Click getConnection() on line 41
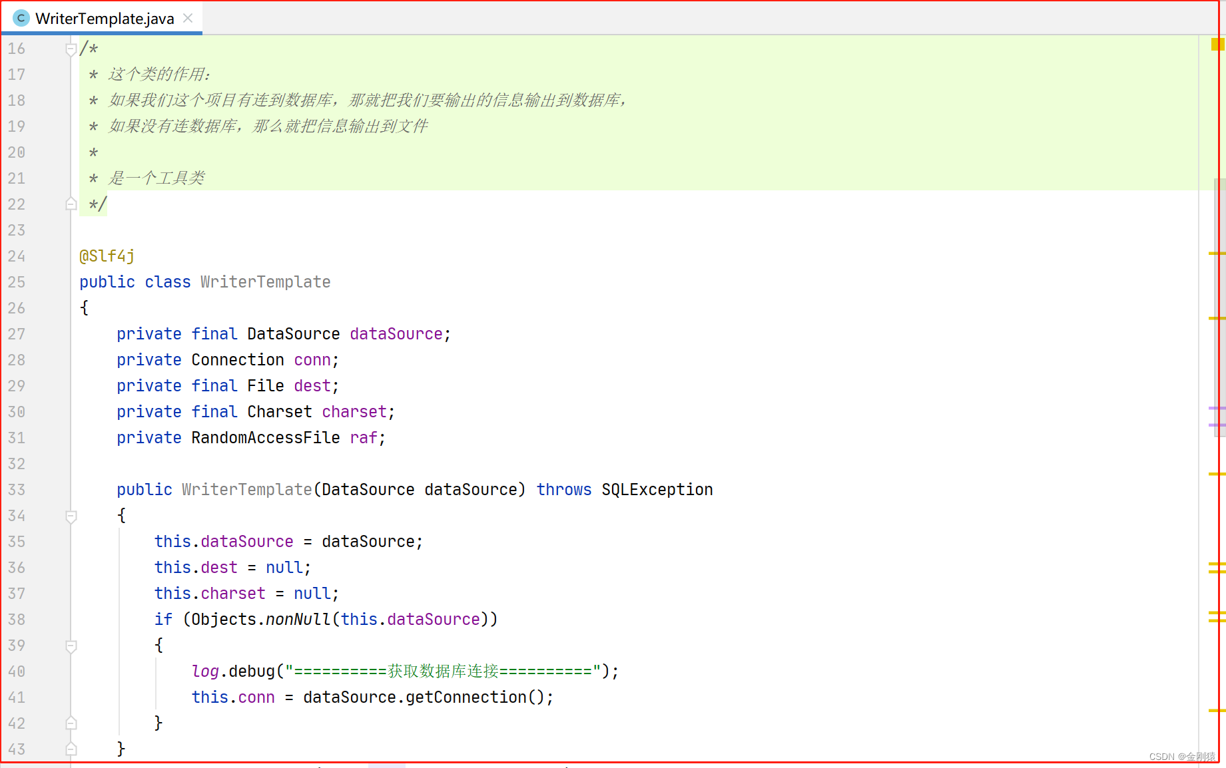The height and width of the screenshot is (768, 1226). (x=475, y=697)
